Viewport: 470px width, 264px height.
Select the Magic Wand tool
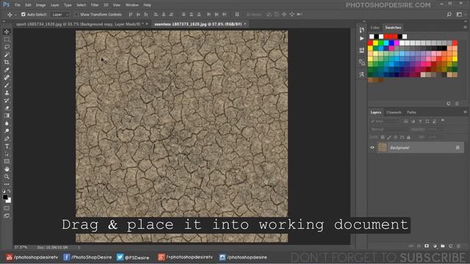click(7, 55)
